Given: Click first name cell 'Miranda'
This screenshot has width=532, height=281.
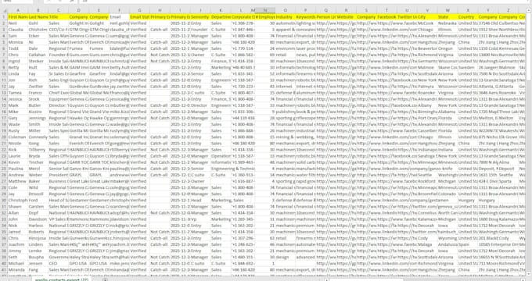Looking at the screenshot, I should click(x=18, y=270).
